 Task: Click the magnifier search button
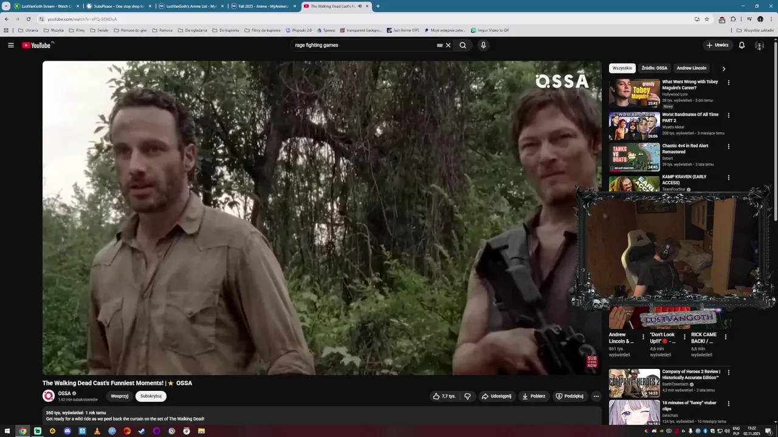463,45
